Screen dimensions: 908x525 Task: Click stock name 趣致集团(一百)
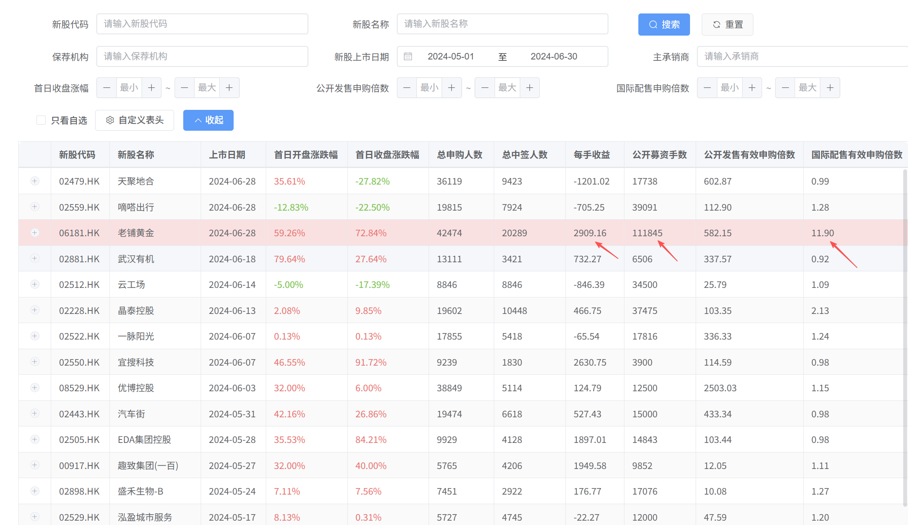pyautogui.click(x=148, y=466)
